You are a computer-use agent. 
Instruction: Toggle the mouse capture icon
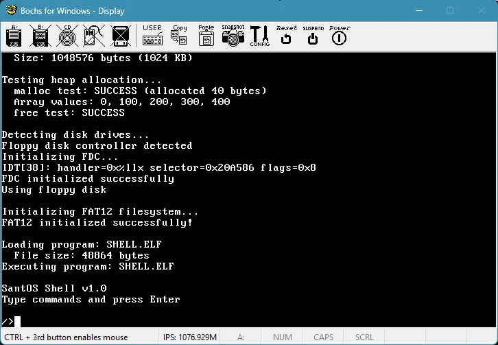pyautogui.click(x=94, y=36)
